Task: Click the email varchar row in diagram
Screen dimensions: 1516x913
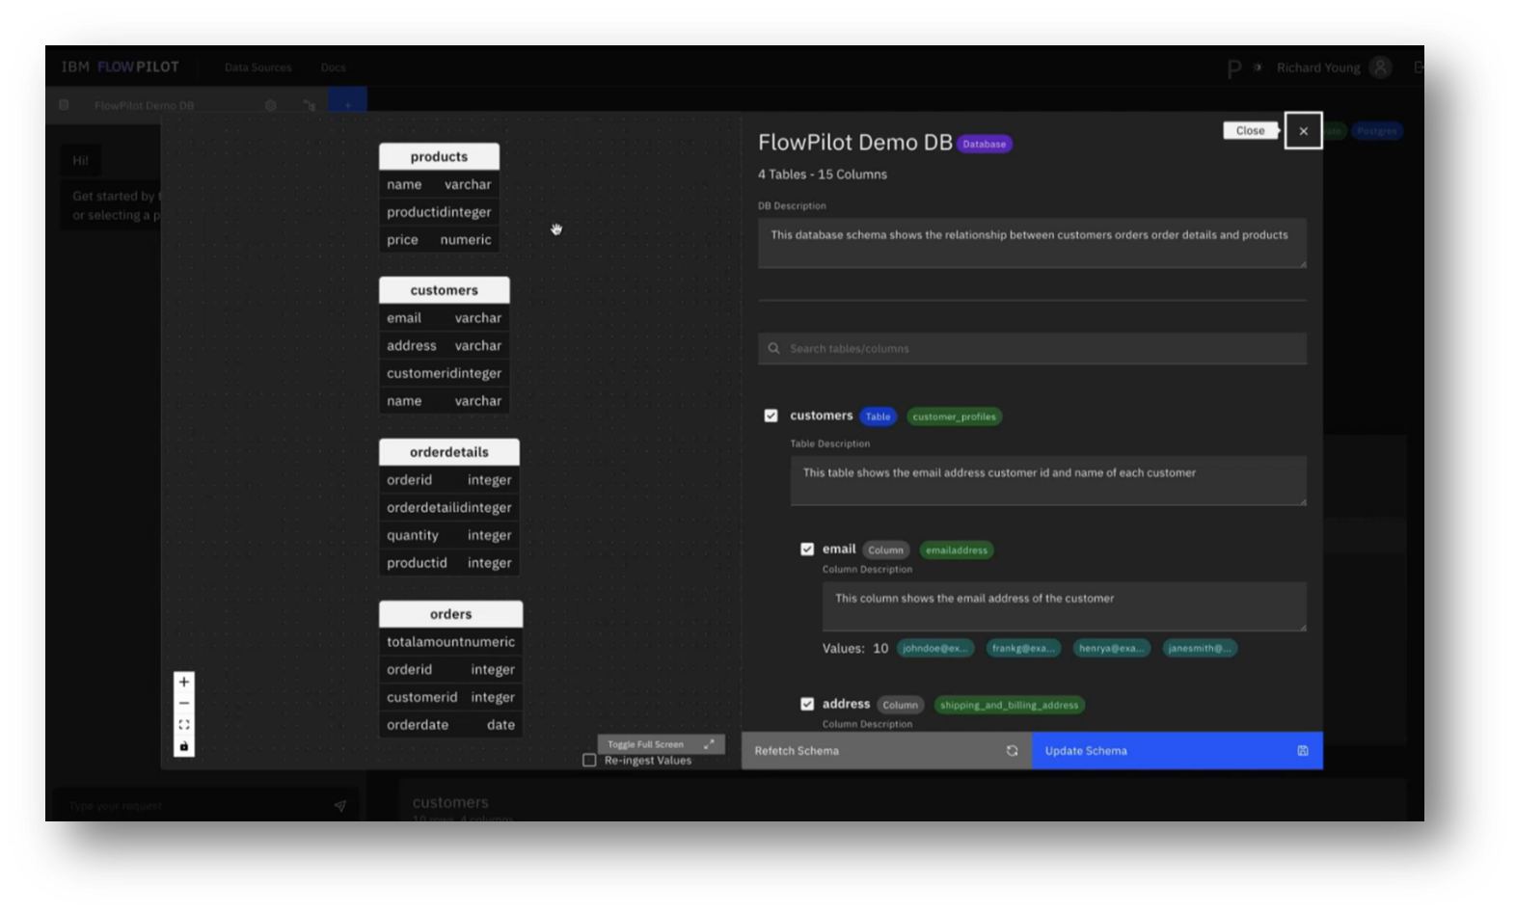Action: [444, 318]
